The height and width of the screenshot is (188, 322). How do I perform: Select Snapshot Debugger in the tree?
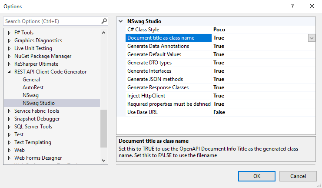pos(37,119)
